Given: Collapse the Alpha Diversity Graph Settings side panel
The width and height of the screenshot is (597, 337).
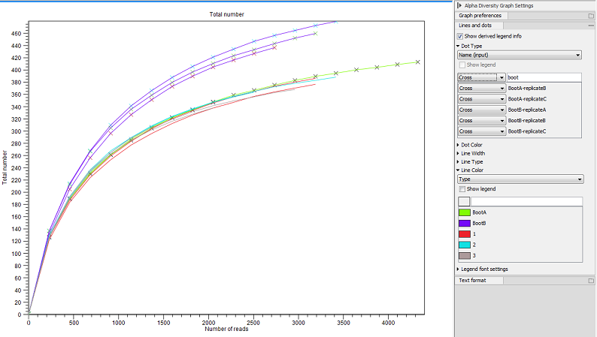Looking at the screenshot, I should pyautogui.click(x=459, y=5).
